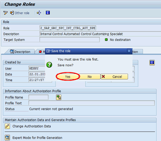
Task: Click the Expert Mode for Profile Generation label
Action: (x=37, y=138)
